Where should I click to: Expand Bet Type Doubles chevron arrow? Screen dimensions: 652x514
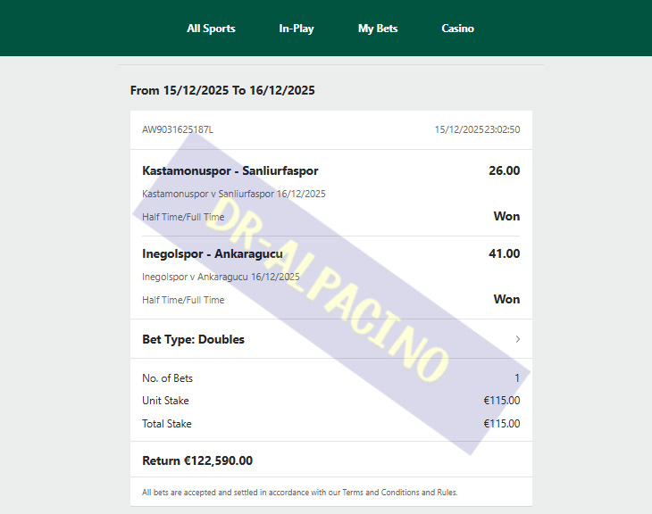point(518,339)
